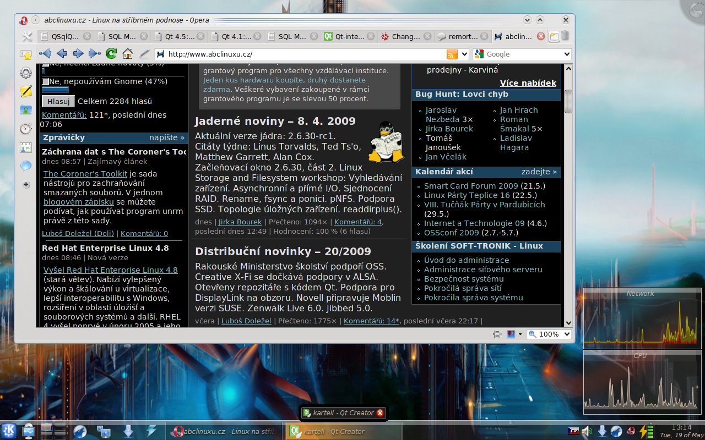Screen dimensions: 705x440
Task: Open Opera's panel toggle wrench icon
Action: tap(26, 37)
